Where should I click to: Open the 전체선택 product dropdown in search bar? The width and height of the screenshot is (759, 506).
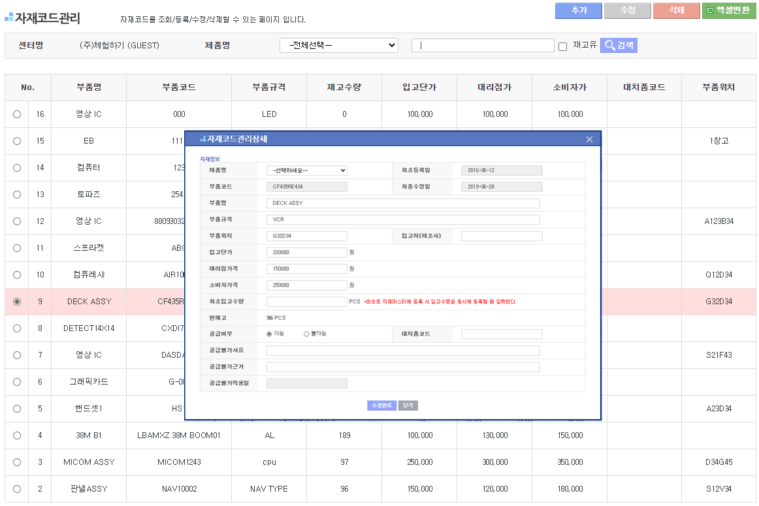[338, 45]
